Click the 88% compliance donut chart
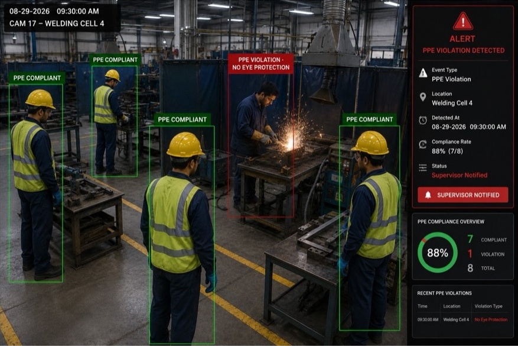Viewport: 518px width, 346px height. coord(438,253)
